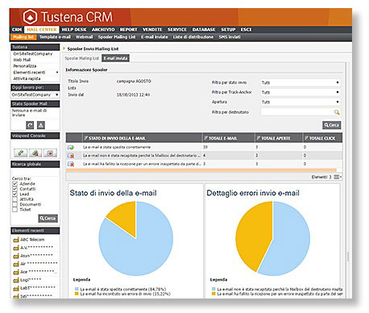369x313 pixels.
Task: Toggle the Contatti search checkbox
Action: (15, 189)
